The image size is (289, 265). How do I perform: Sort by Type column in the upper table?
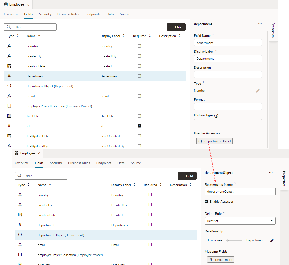point(18,36)
